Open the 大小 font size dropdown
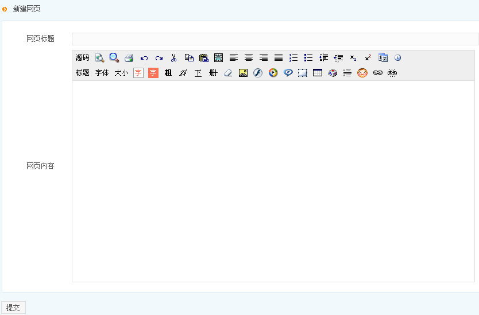 coord(121,73)
